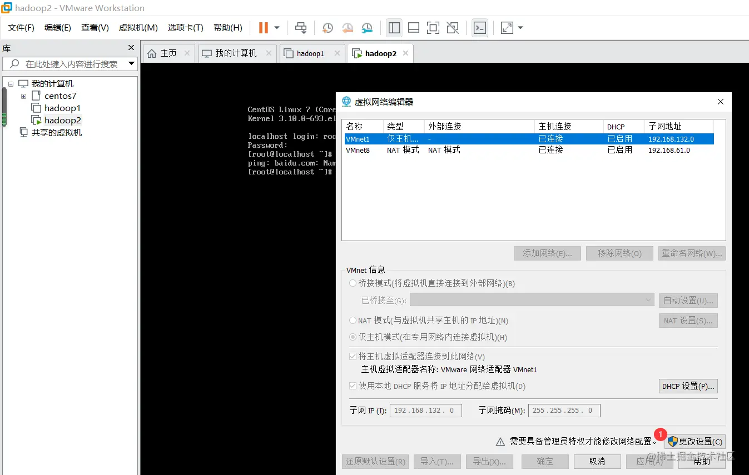Open the library search filter dropdown
Screen dimensions: 749x475
132,64
